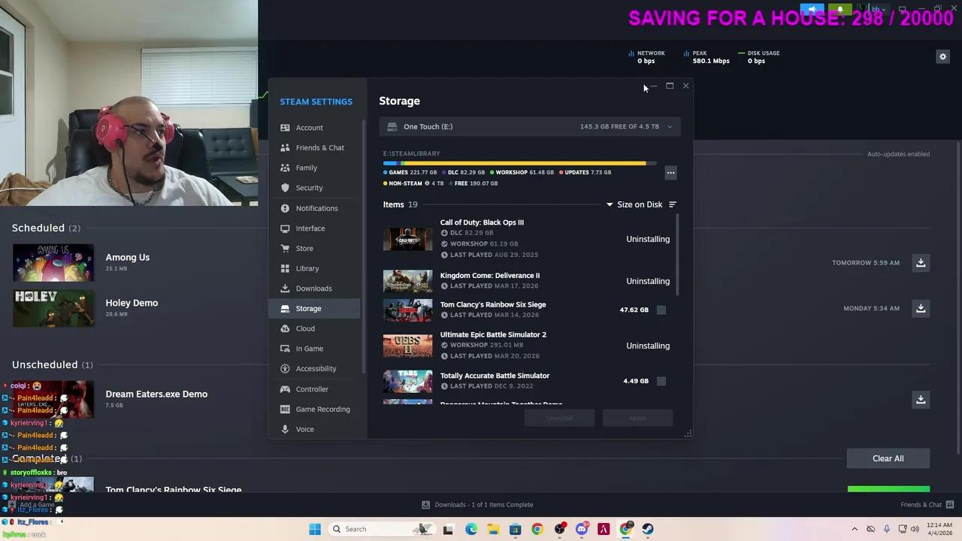
Task: Open Discord from the taskbar
Action: pos(581,529)
